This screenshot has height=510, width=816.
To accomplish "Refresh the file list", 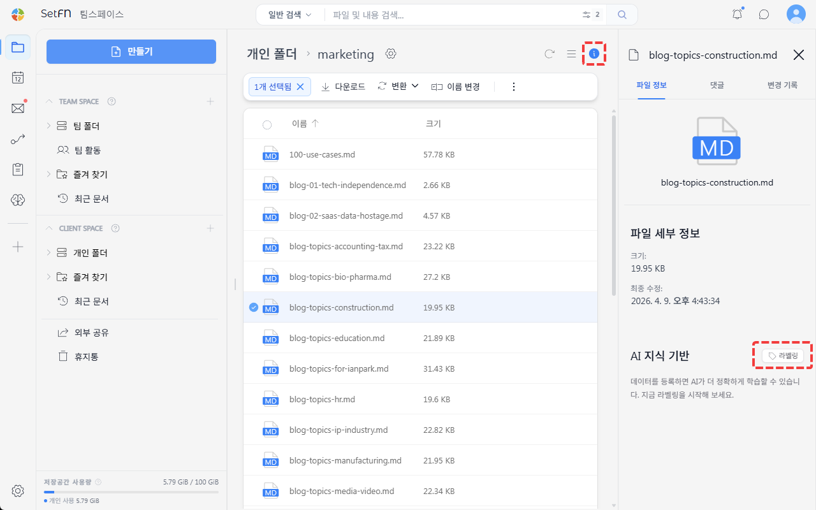I will tap(550, 54).
